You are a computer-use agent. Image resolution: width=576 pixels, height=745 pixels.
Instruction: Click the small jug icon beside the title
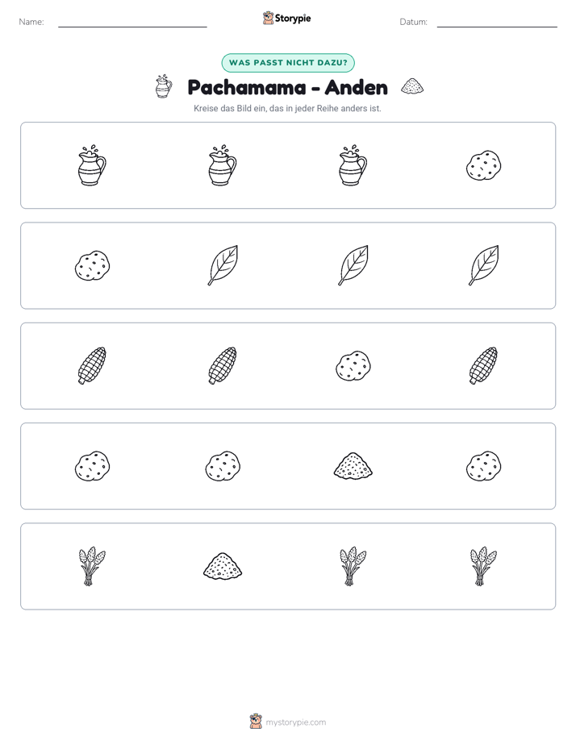coord(164,86)
